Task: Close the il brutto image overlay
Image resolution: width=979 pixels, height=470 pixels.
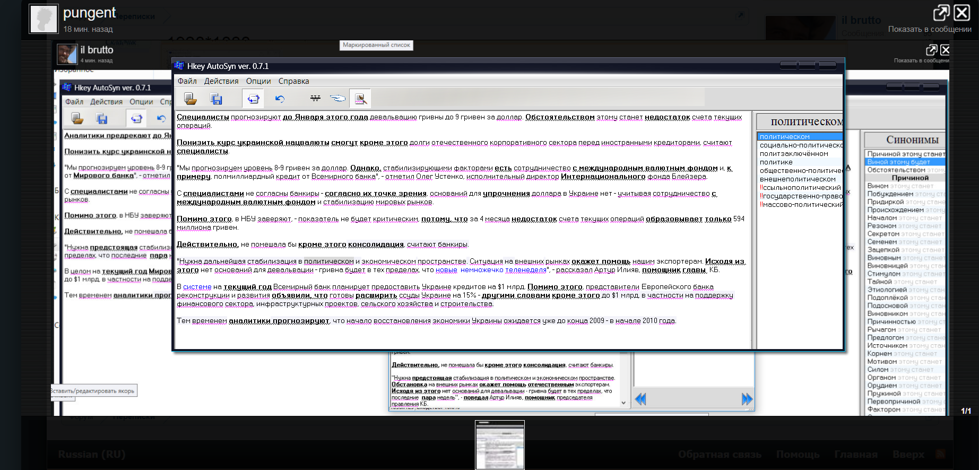Action: 945,50
